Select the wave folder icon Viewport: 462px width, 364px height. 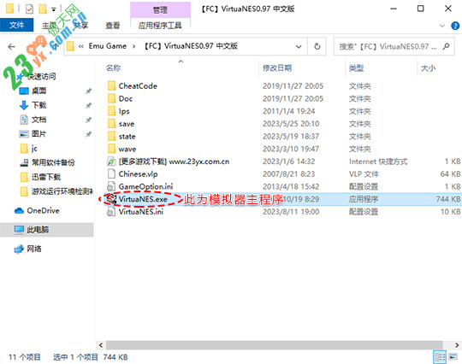(112, 149)
